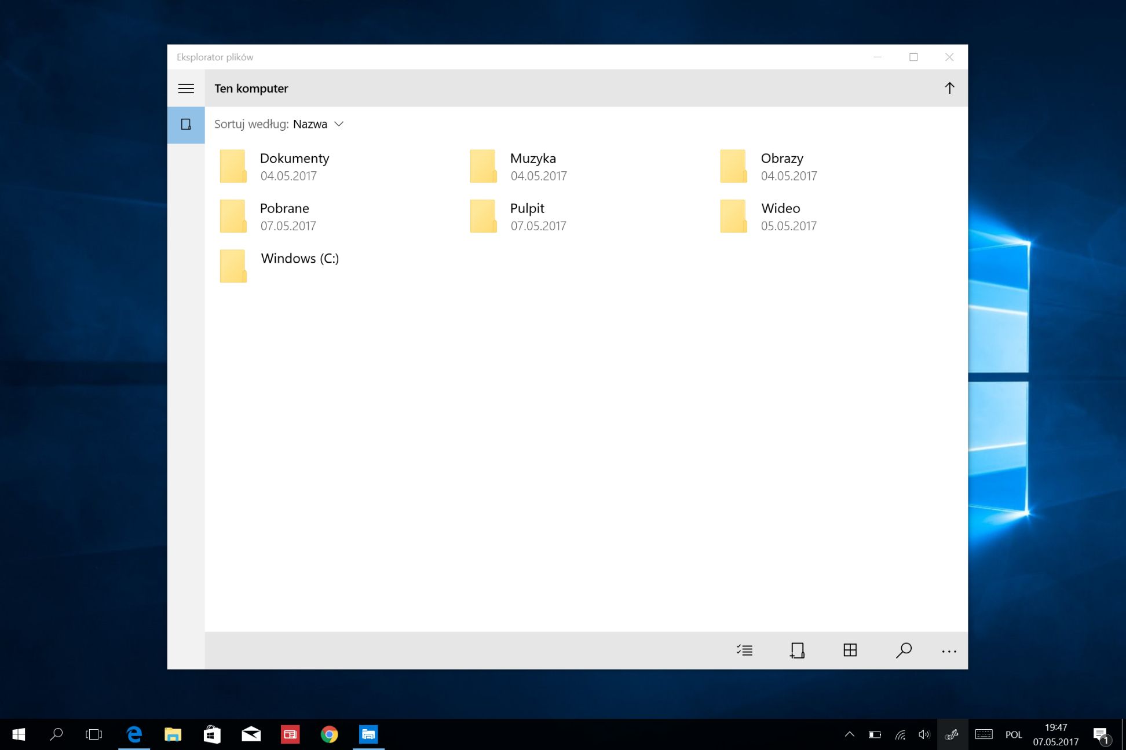This screenshot has width=1126, height=750.
Task: Open the more options ellipsis menu
Action: click(x=949, y=652)
